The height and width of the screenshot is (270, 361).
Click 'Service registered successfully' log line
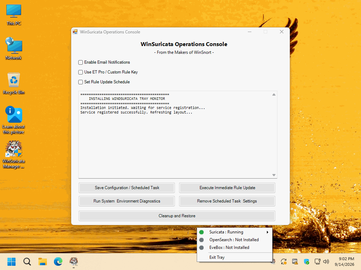(x=136, y=112)
